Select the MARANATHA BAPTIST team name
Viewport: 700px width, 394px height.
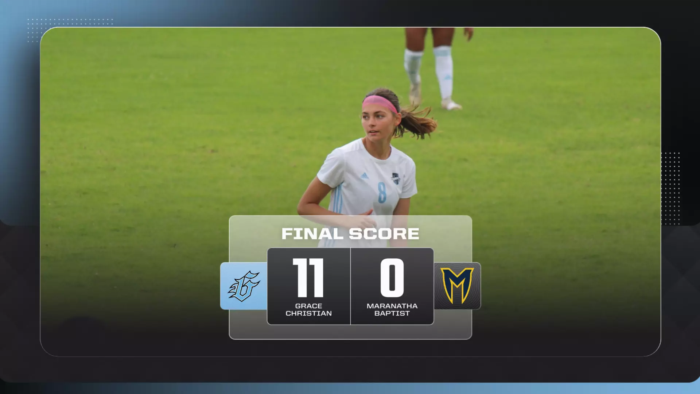click(392, 310)
